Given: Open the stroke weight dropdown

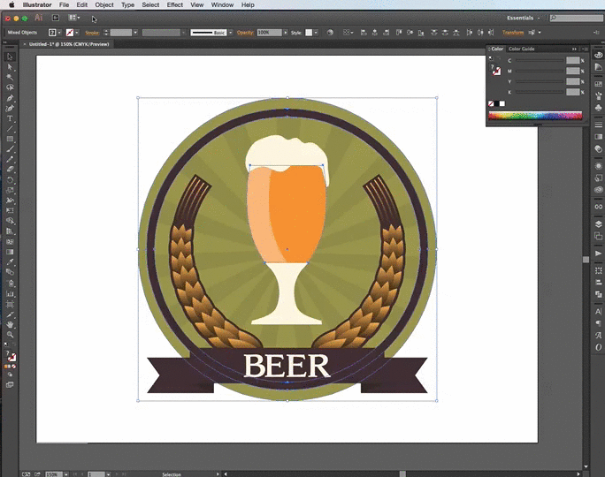Looking at the screenshot, I should [135, 33].
